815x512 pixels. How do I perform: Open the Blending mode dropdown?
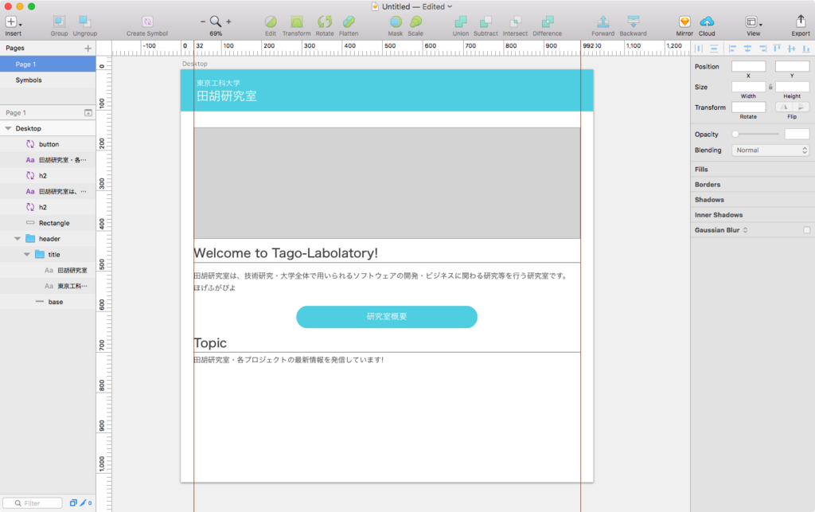(770, 150)
